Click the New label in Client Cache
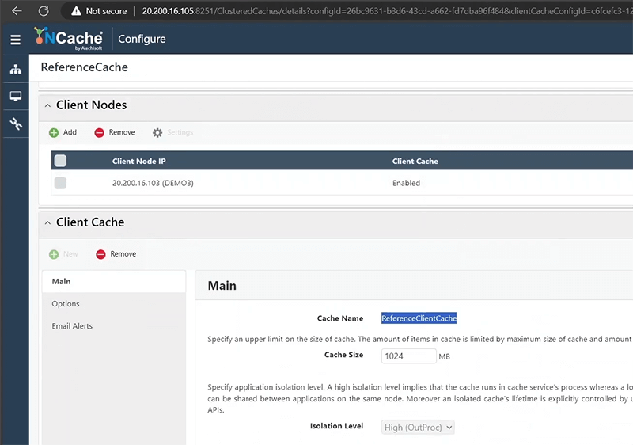Viewport: 633px width, 445px height. pos(70,254)
